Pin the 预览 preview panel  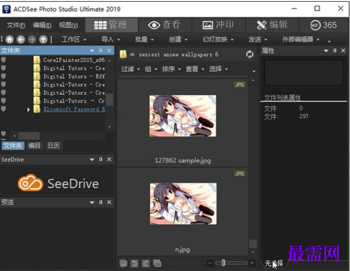(x=100, y=202)
